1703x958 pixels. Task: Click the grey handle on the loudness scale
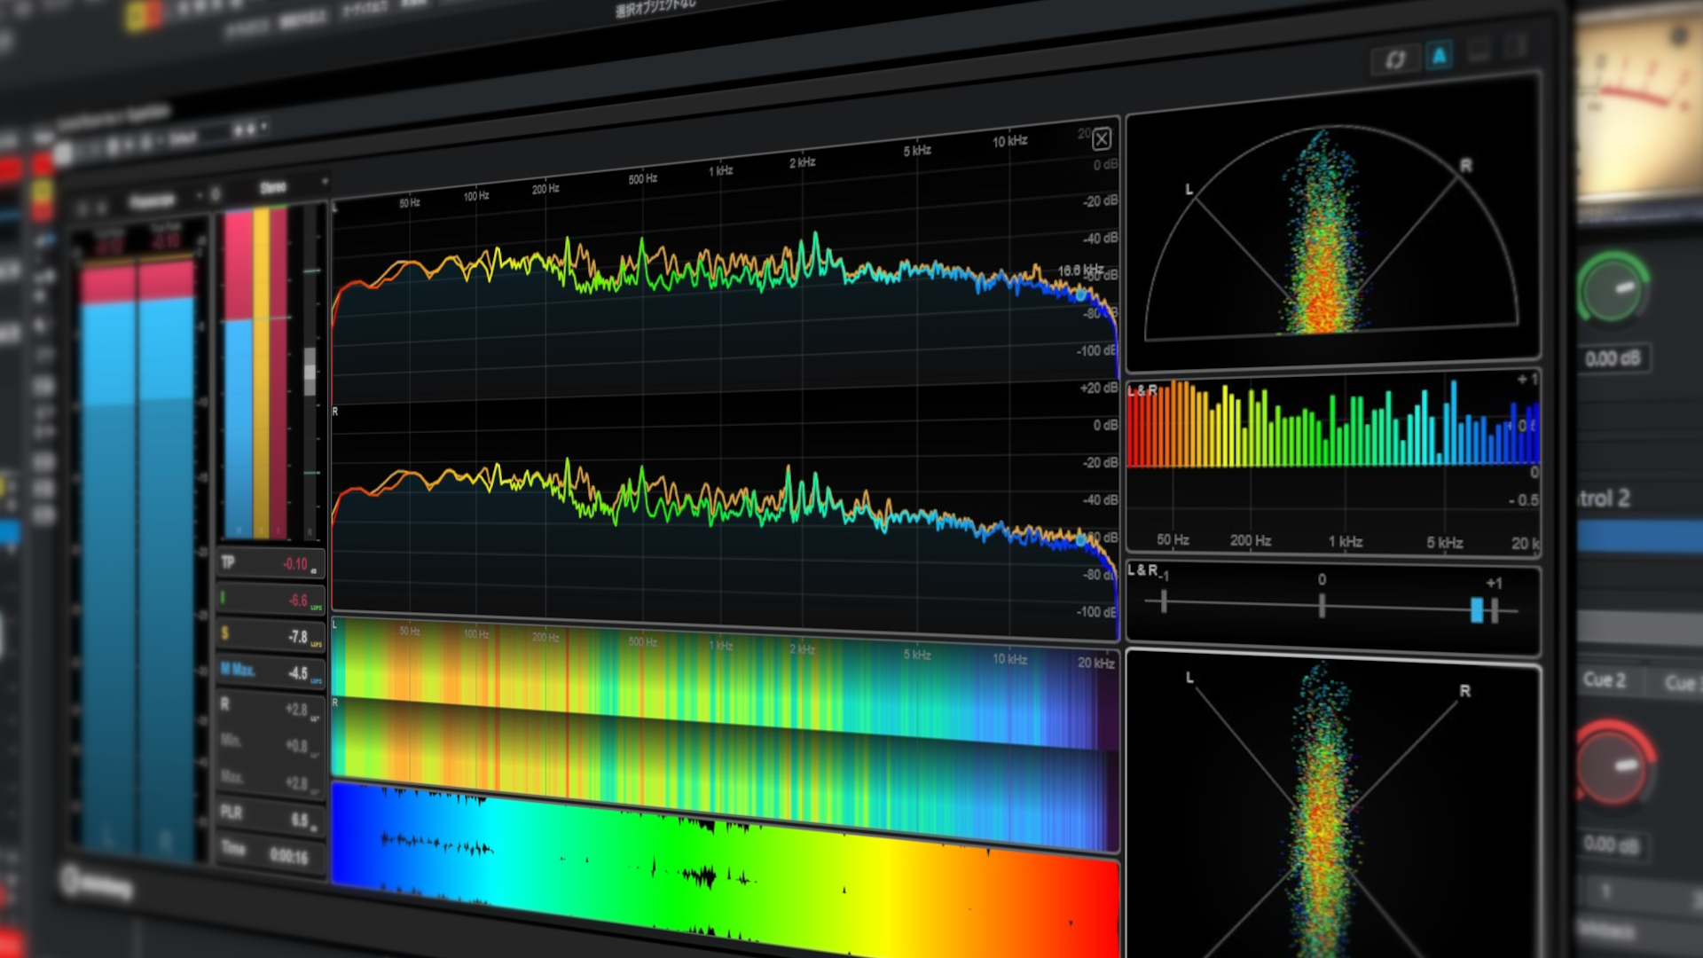point(310,371)
